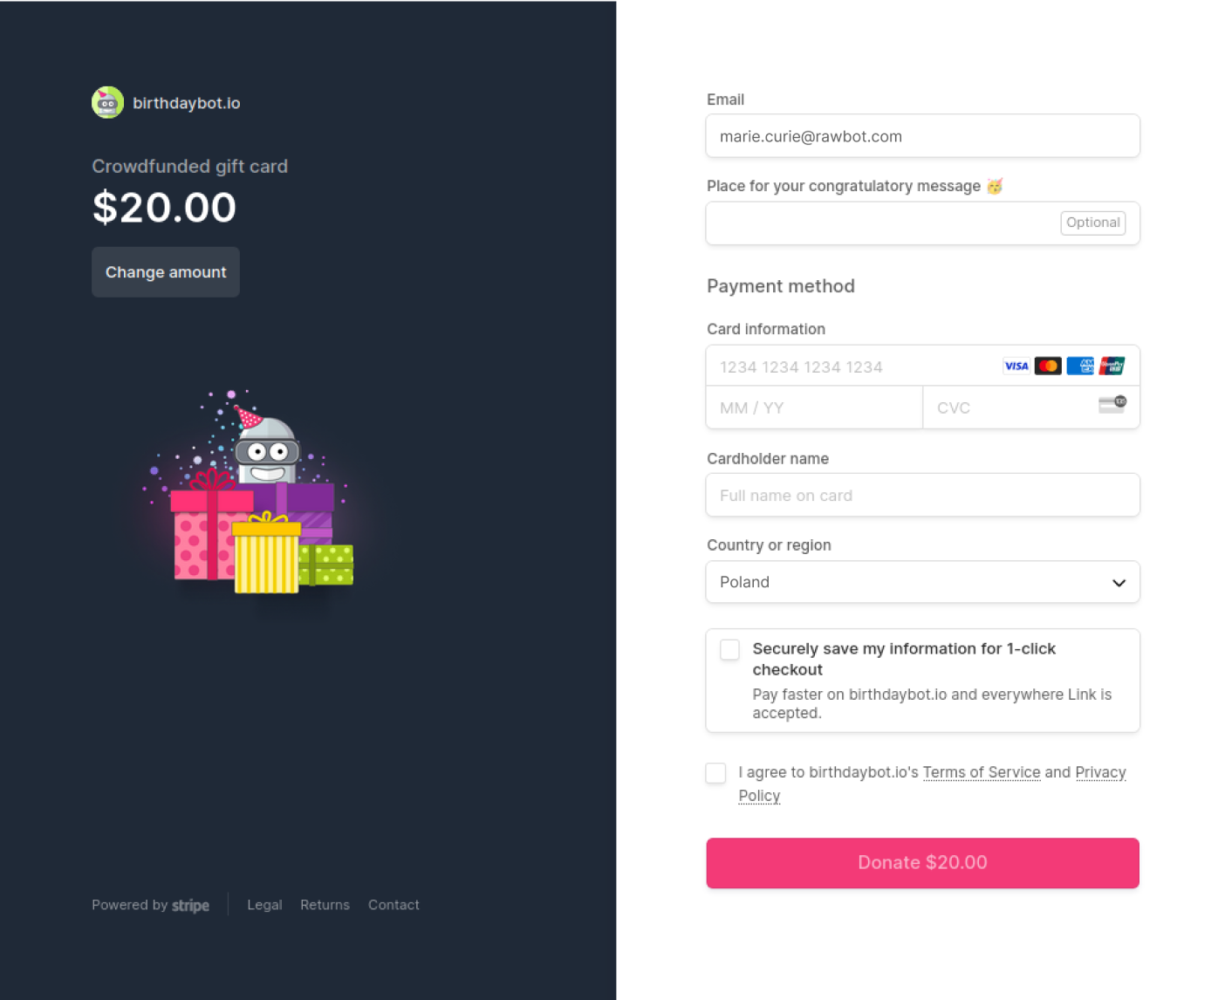Expand the Poland country selector chevron
The width and height of the screenshot is (1225, 1000).
coord(1118,582)
